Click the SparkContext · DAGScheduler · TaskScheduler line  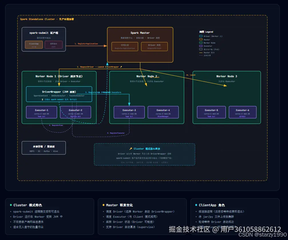click(x=59, y=96)
